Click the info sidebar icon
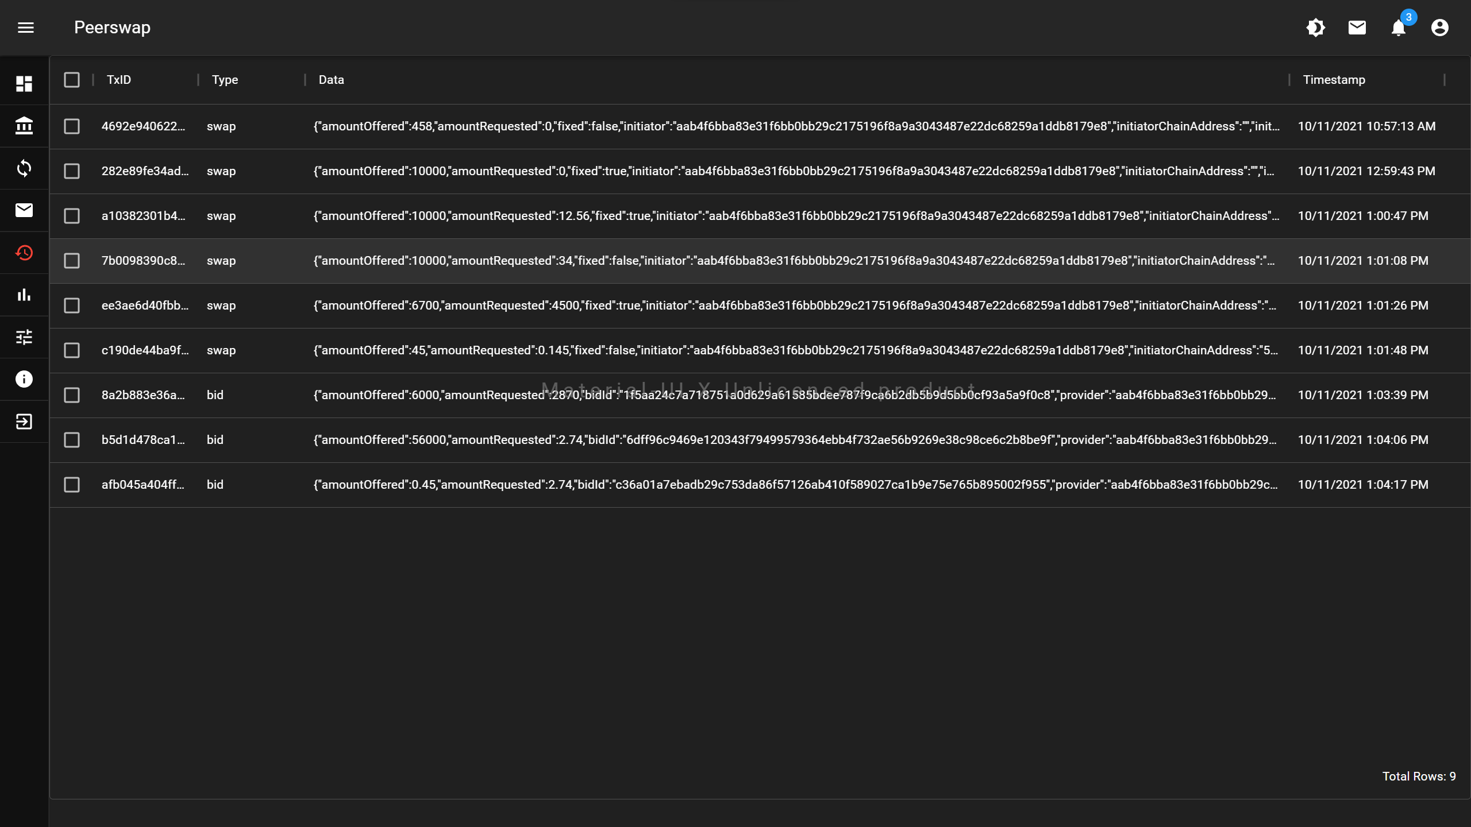This screenshot has width=1471, height=827. [24, 379]
